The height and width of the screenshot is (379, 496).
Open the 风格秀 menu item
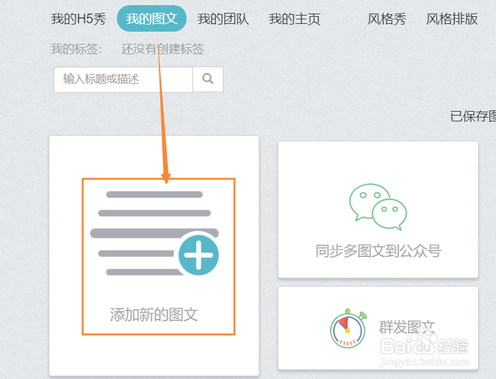[387, 19]
